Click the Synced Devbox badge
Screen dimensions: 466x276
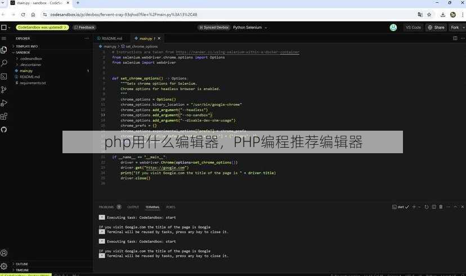tap(214, 28)
